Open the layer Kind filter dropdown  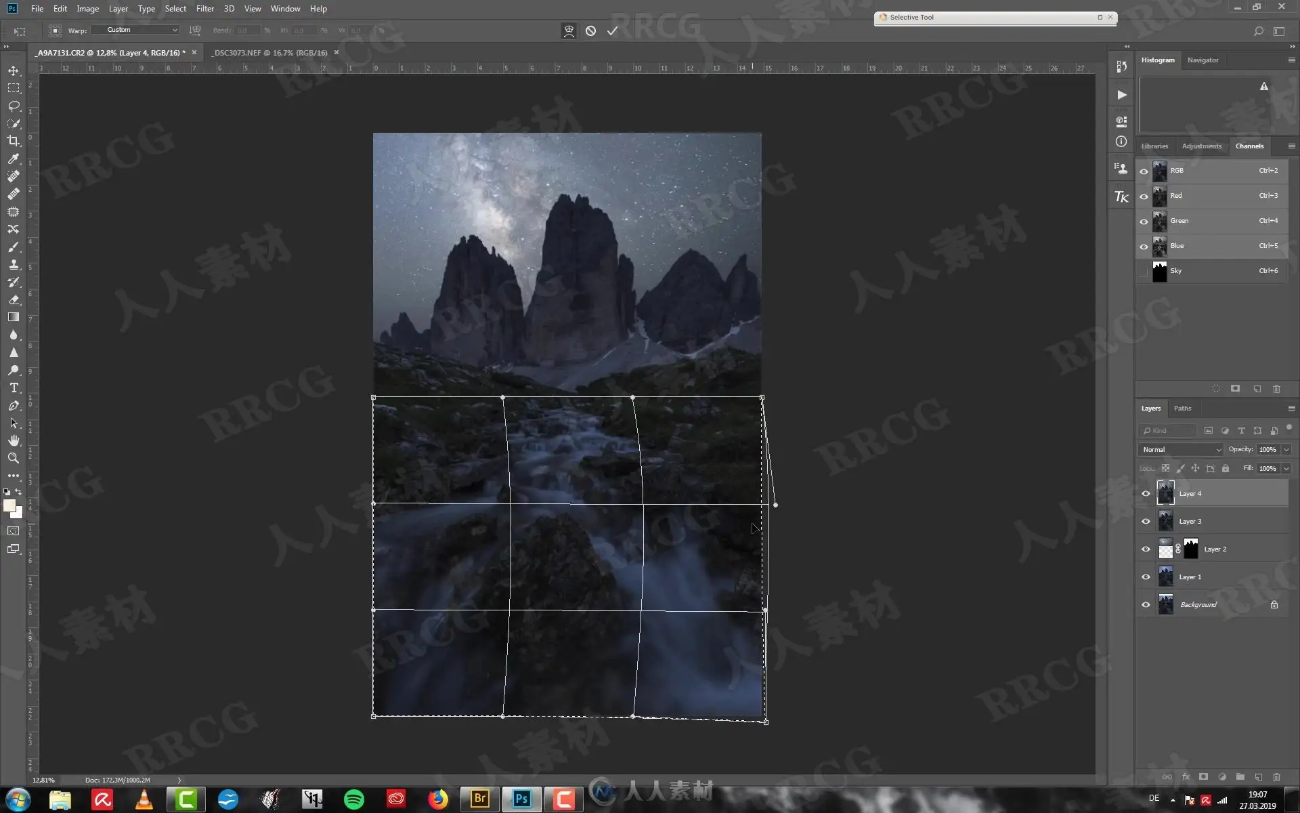[x=1168, y=431]
